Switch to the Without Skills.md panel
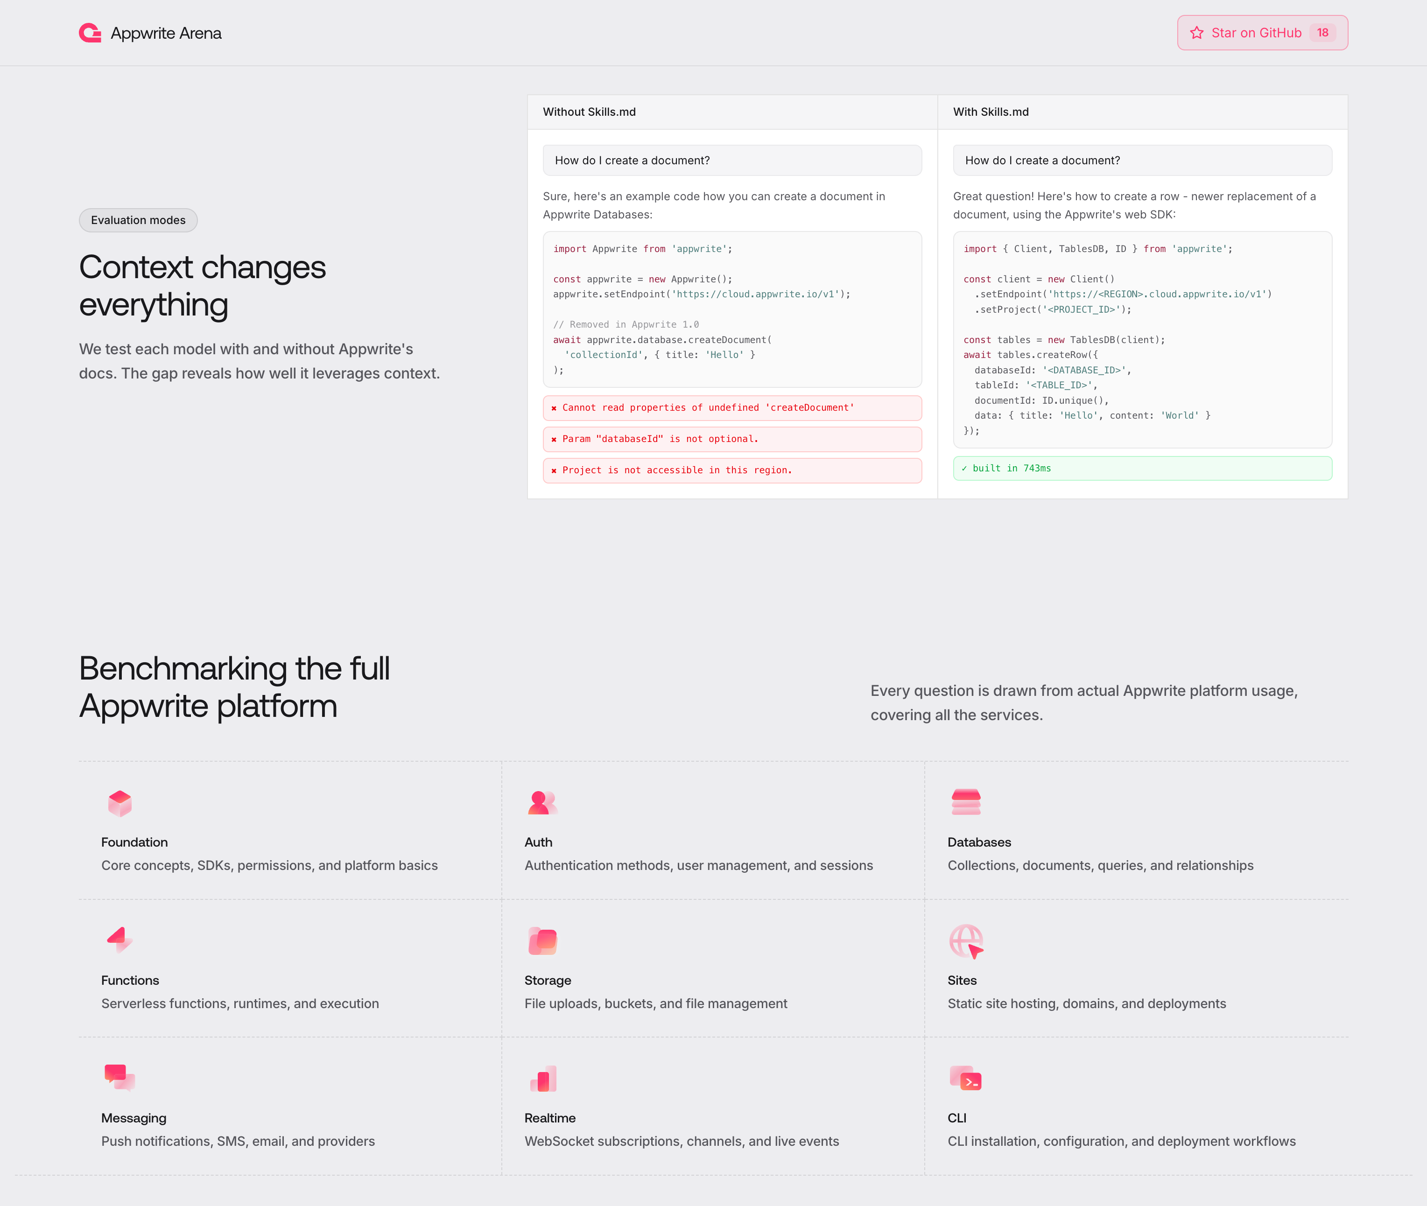 (x=589, y=112)
